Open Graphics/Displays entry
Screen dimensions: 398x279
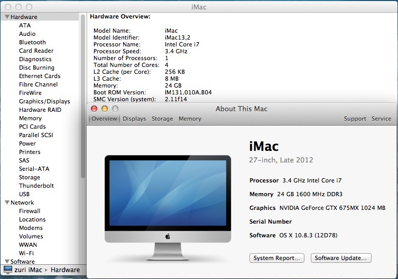pyautogui.click(x=44, y=101)
